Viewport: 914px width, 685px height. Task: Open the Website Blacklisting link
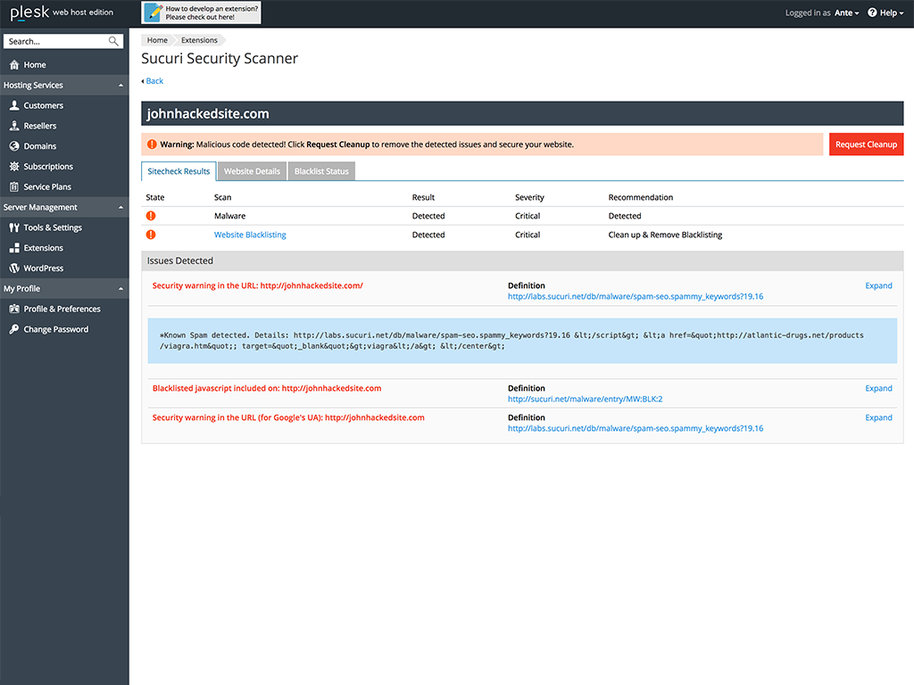click(x=250, y=235)
